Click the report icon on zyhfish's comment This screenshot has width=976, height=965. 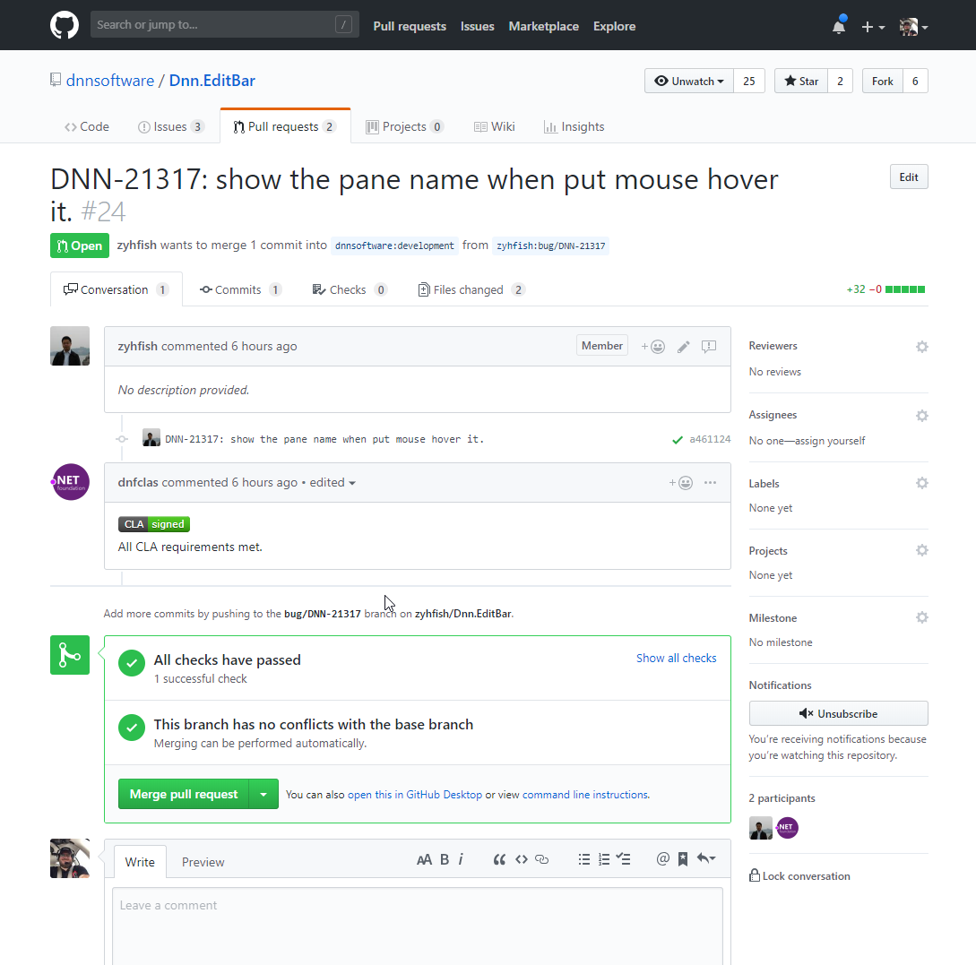pyautogui.click(x=708, y=347)
